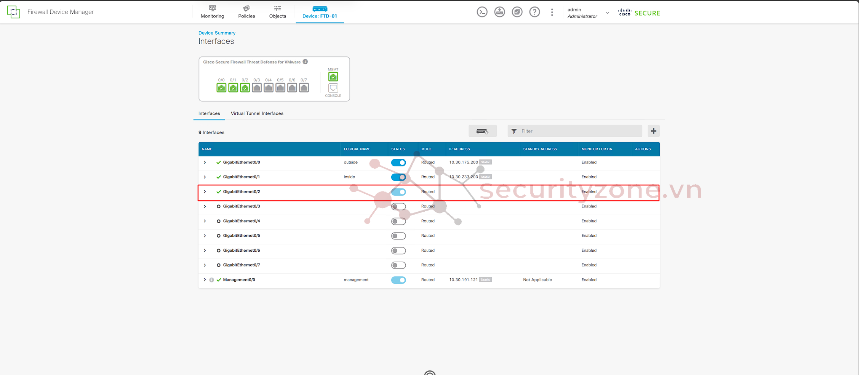Open the CLI console icon

coord(482,12)
